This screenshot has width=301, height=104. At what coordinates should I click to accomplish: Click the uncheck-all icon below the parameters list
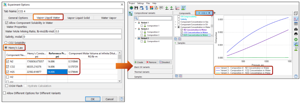(180, 39)
